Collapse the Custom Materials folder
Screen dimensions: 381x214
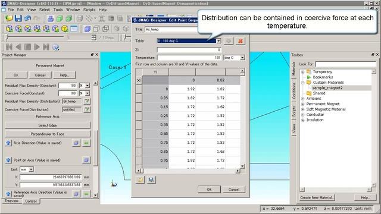[303, 83]
